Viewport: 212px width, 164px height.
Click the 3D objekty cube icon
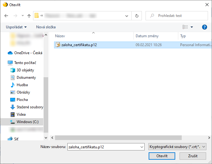tap(13, 70)
